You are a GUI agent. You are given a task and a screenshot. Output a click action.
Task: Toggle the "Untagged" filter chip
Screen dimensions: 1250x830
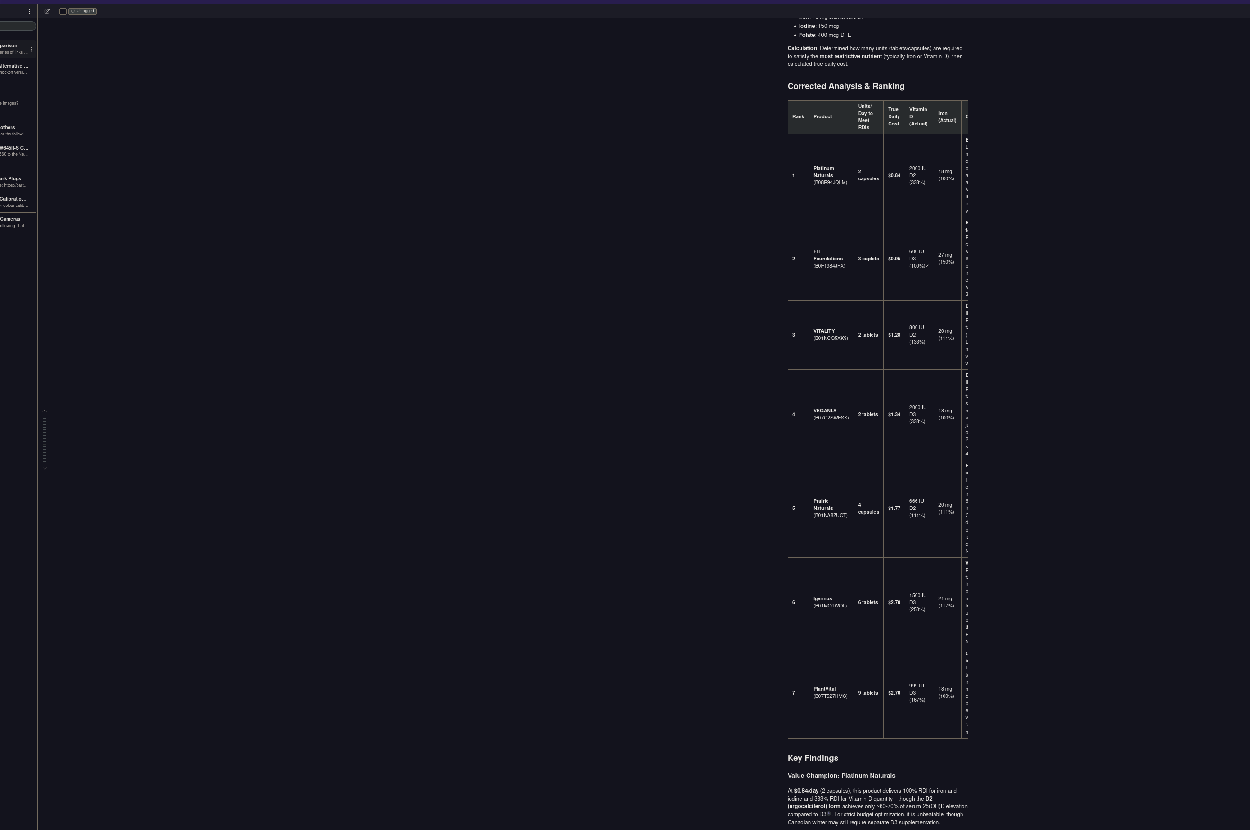click(x=82, y=10)
